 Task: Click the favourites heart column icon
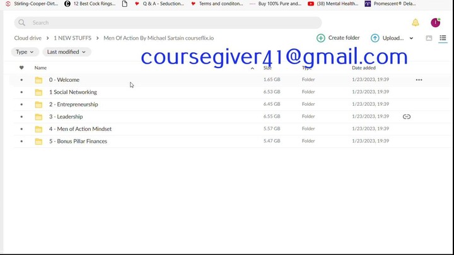click(21, 67)
